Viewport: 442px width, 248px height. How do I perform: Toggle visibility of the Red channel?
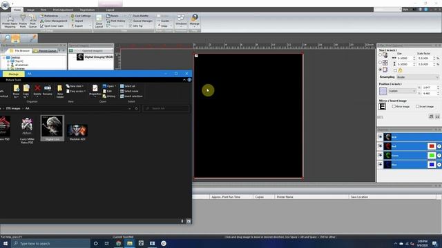[381, 146]
